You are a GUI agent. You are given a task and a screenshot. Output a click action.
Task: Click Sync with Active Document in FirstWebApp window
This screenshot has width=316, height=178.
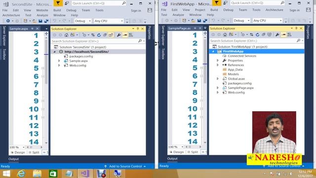251,35
